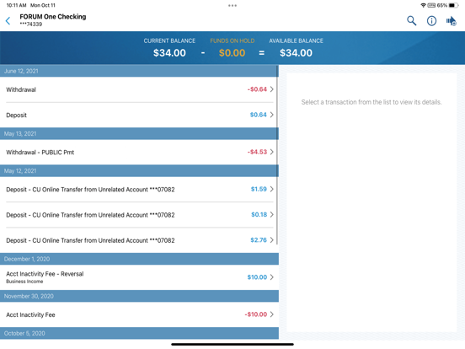Open the Acct Inactivity Fee entry

[139, 314]
